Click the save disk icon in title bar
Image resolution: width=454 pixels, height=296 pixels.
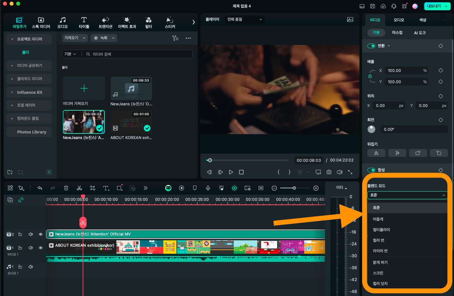(373, 6)
